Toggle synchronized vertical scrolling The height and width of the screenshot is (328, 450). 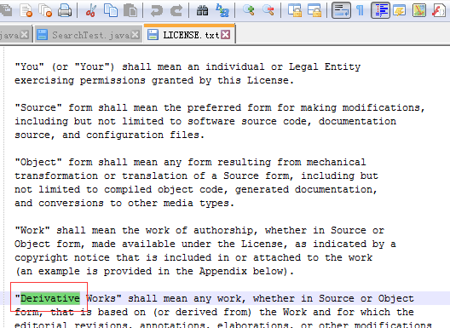pyautogui.click(x=295, y=10)
